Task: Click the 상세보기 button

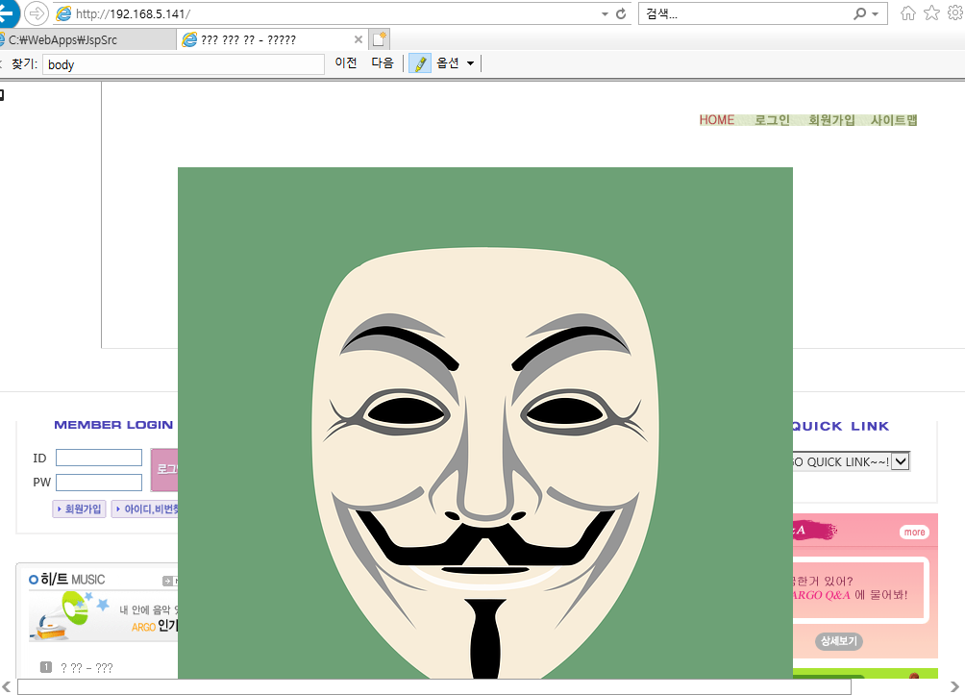Action: pos(839,641)
